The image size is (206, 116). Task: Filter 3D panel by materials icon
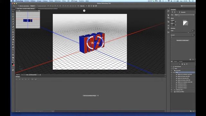[184, 64]
